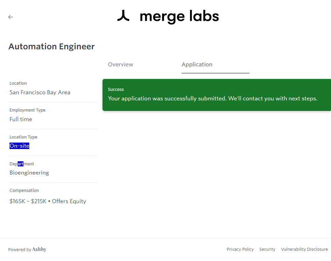
Task: Click the Full time employment value
Action: (x=21, y=119)
